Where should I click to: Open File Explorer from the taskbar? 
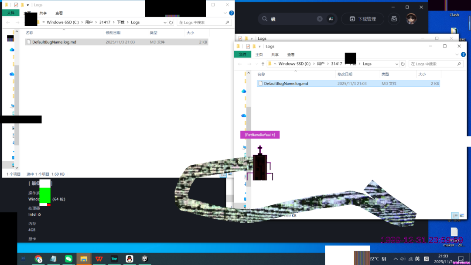pyautogui.click(x=84, y=259)
